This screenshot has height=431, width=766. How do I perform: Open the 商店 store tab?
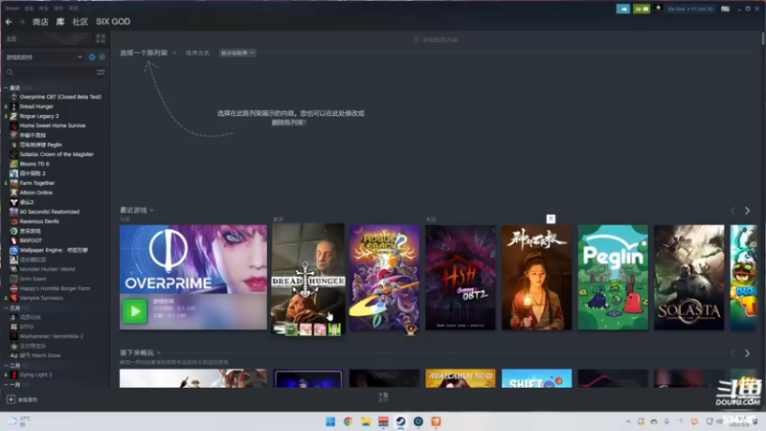(40, 21)
